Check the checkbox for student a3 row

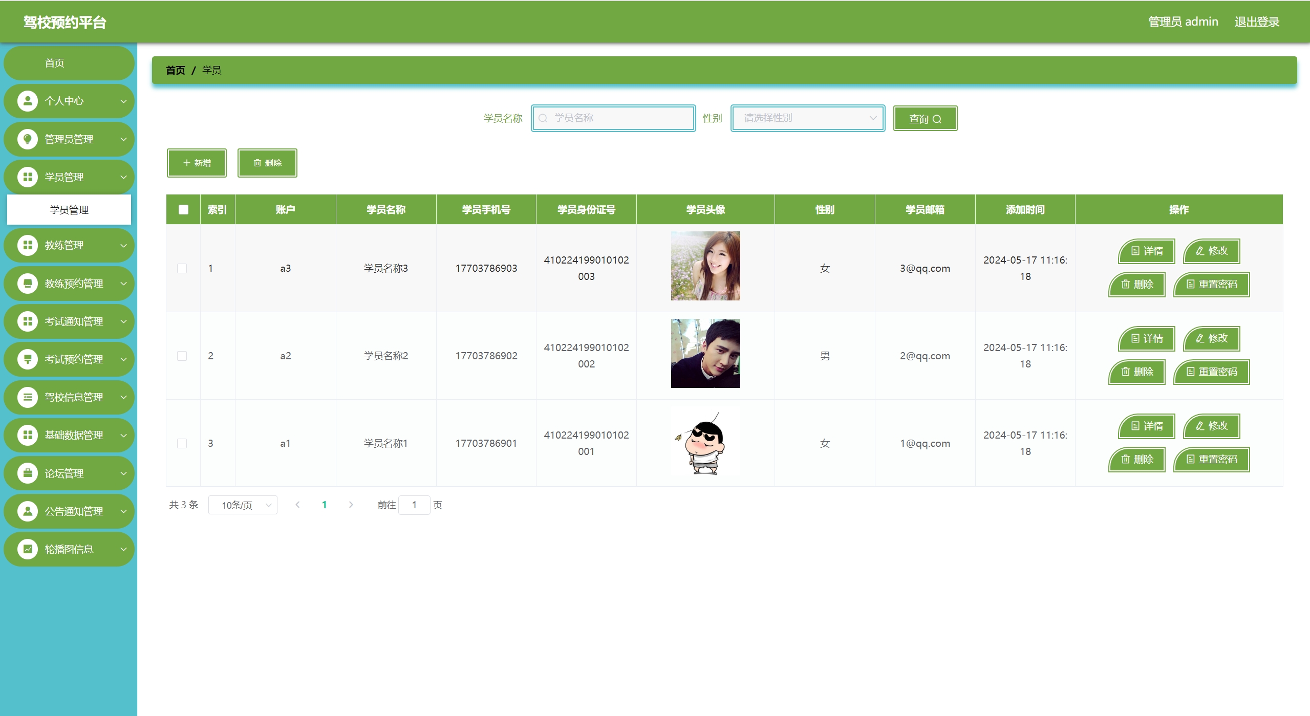(x=182, y=268)
